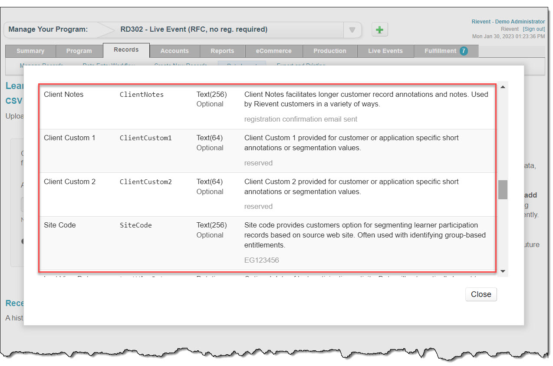The image size is (553, 366).
Task: Click Rievent - Demo Administrator link
Action: (x=508, y=22)
